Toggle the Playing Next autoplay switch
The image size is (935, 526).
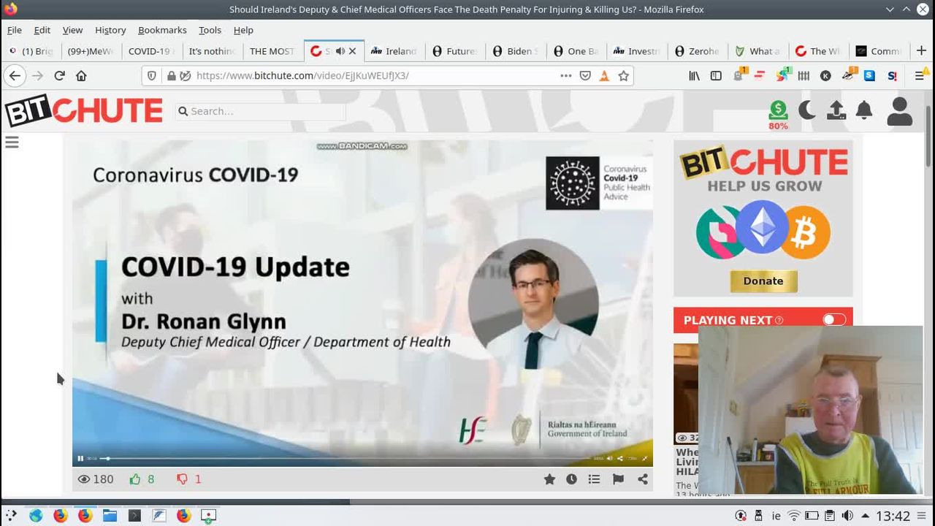point(833,320)
